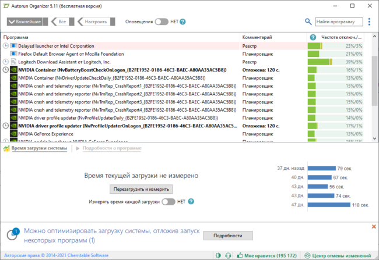The height and width of the screenshot is (260, 379).
Task: Toggle Измерять время каждой загрузки switch
Action: [x=169, y=202]
